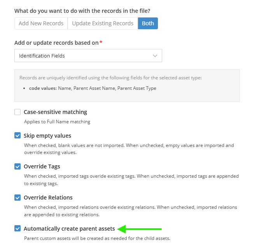The height and width of the screenshot is (245, 278).
Task: Uncheck the Override Tags checkbox
Action: pos(17,166)
